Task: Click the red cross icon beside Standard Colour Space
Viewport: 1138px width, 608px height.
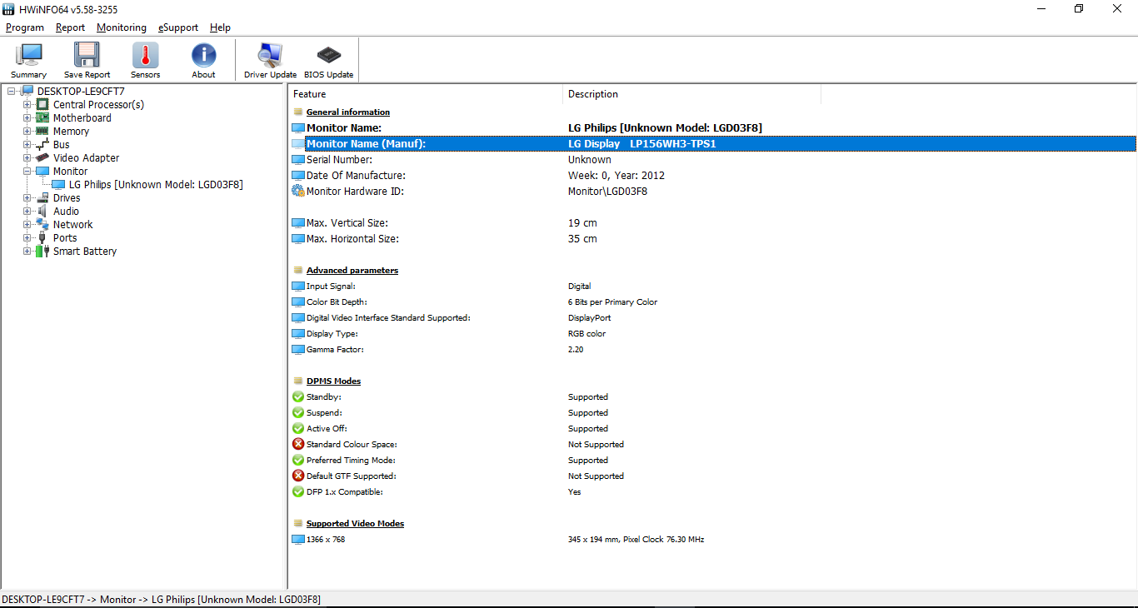Action: [x=298, y=444]
